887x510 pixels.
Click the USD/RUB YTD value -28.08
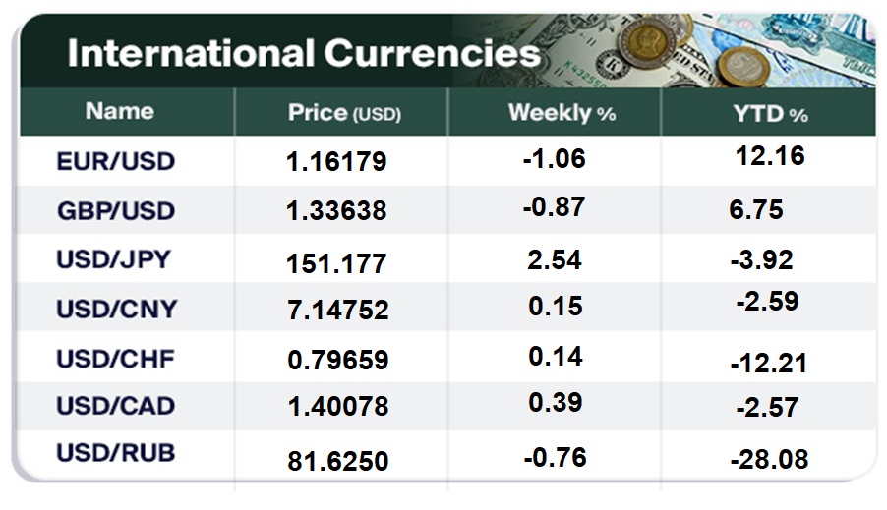click(769, 459)
